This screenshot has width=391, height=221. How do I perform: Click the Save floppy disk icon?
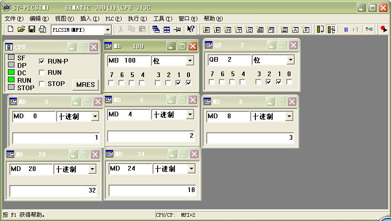tap(32, 29)
